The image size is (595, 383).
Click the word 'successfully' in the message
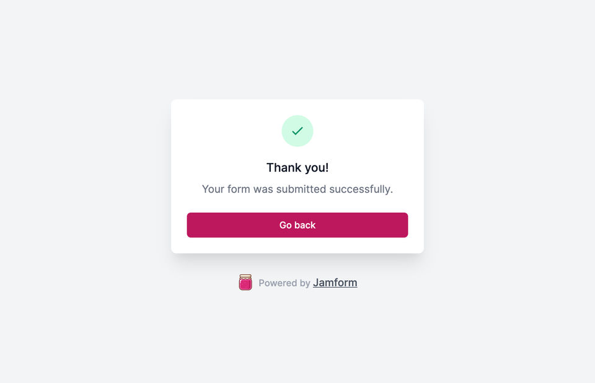361,189
